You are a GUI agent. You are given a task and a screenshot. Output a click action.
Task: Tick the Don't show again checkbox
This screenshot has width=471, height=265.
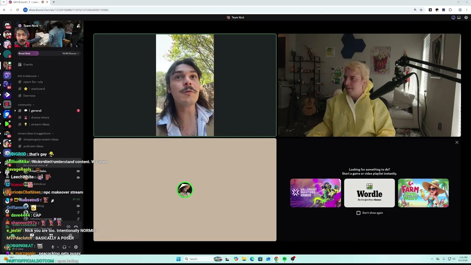358,213
